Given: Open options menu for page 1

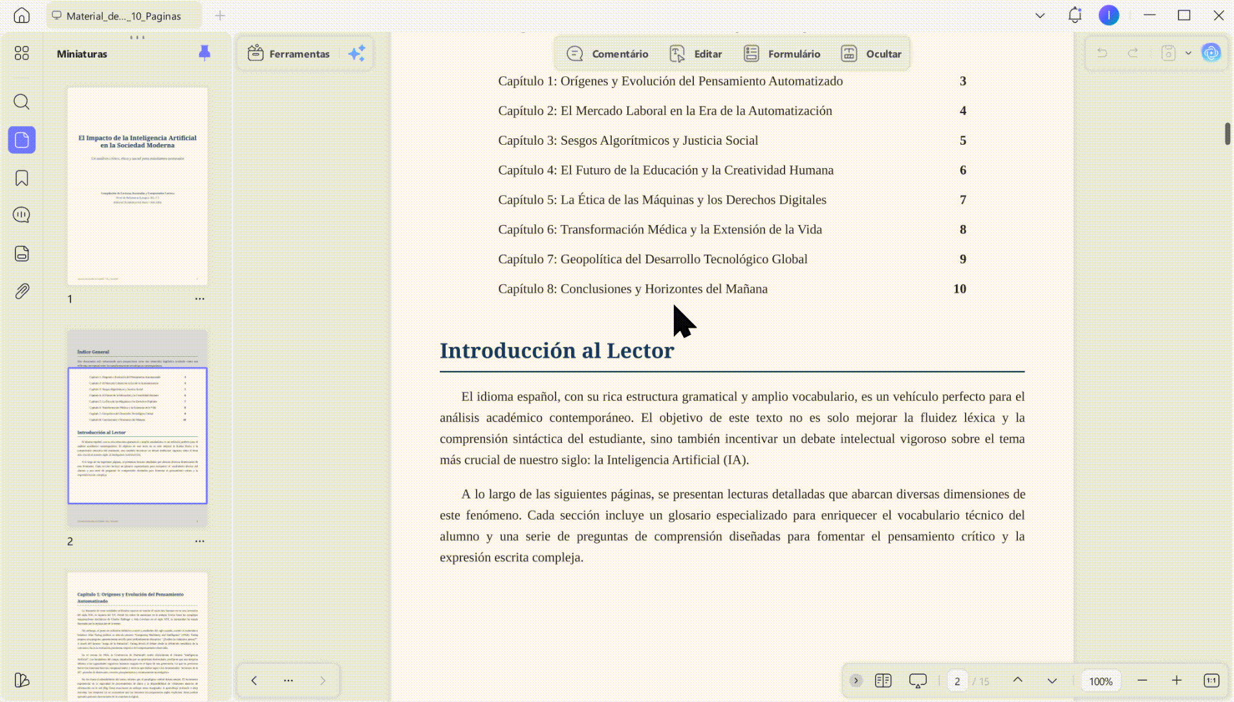Looking at the screenshot, I should point(200,299).
